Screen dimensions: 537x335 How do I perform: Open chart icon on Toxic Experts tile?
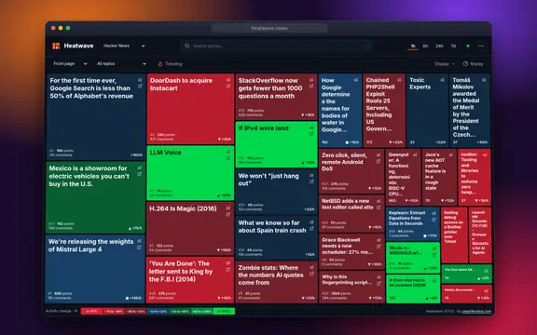(x=442, y=80)
